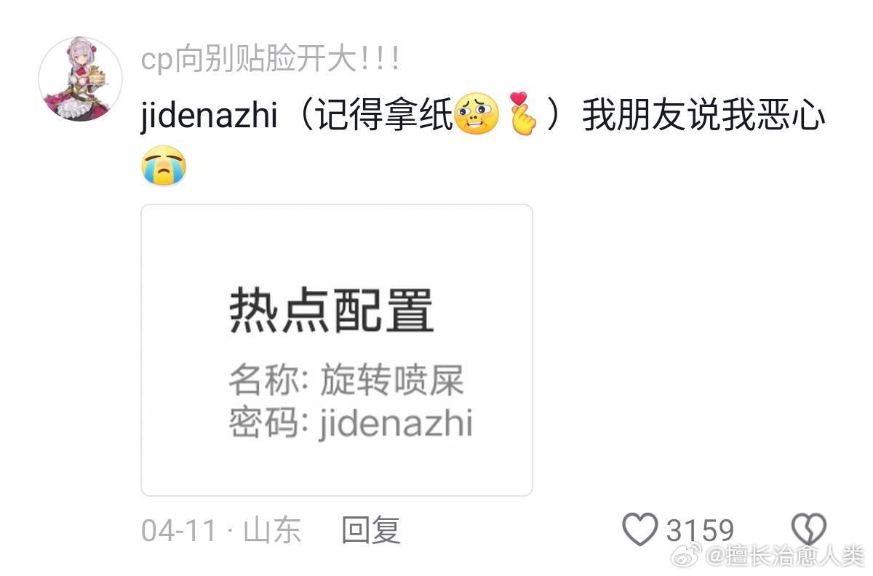Open the attached 热点配置 image
Screen dimensions: 873x576
pos(337,350)
